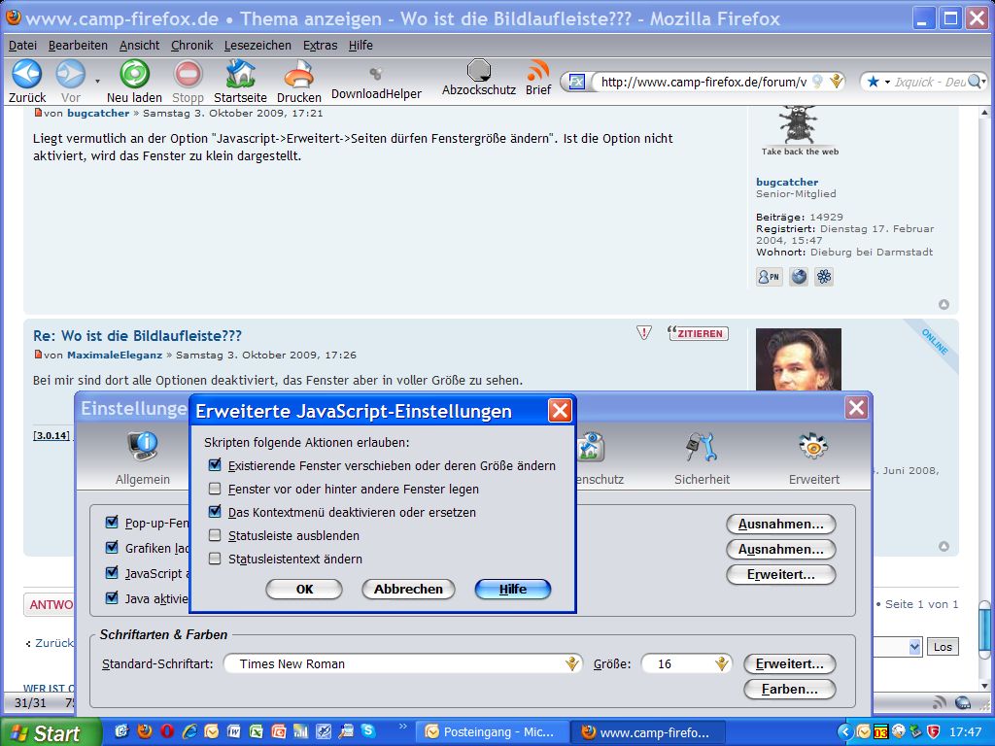Expand hidden system tray icons
The height and width of the screenshot is (746, 995).
(x=845, y=731)
